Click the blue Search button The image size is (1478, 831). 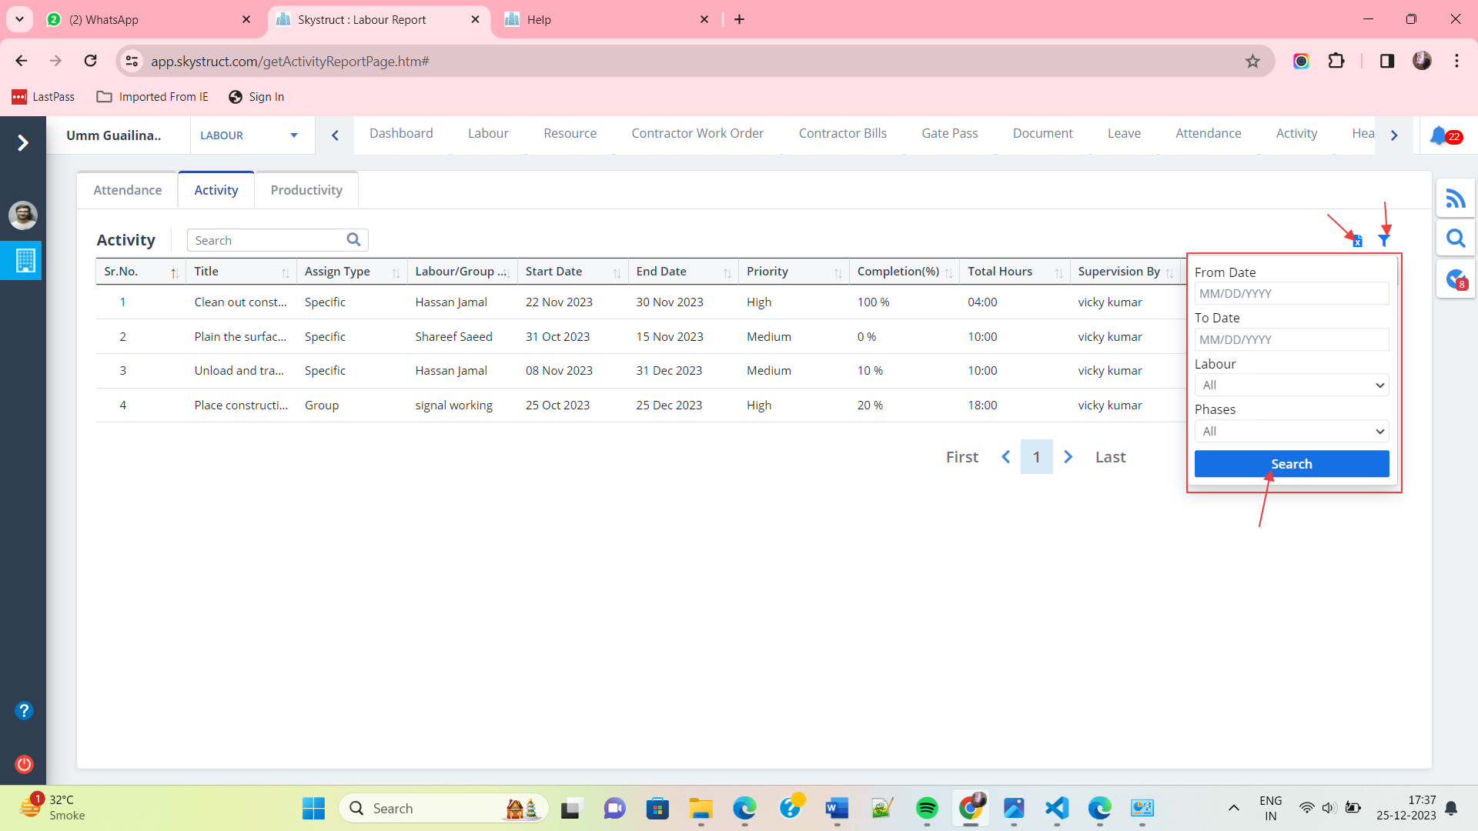coord(1291,464)
